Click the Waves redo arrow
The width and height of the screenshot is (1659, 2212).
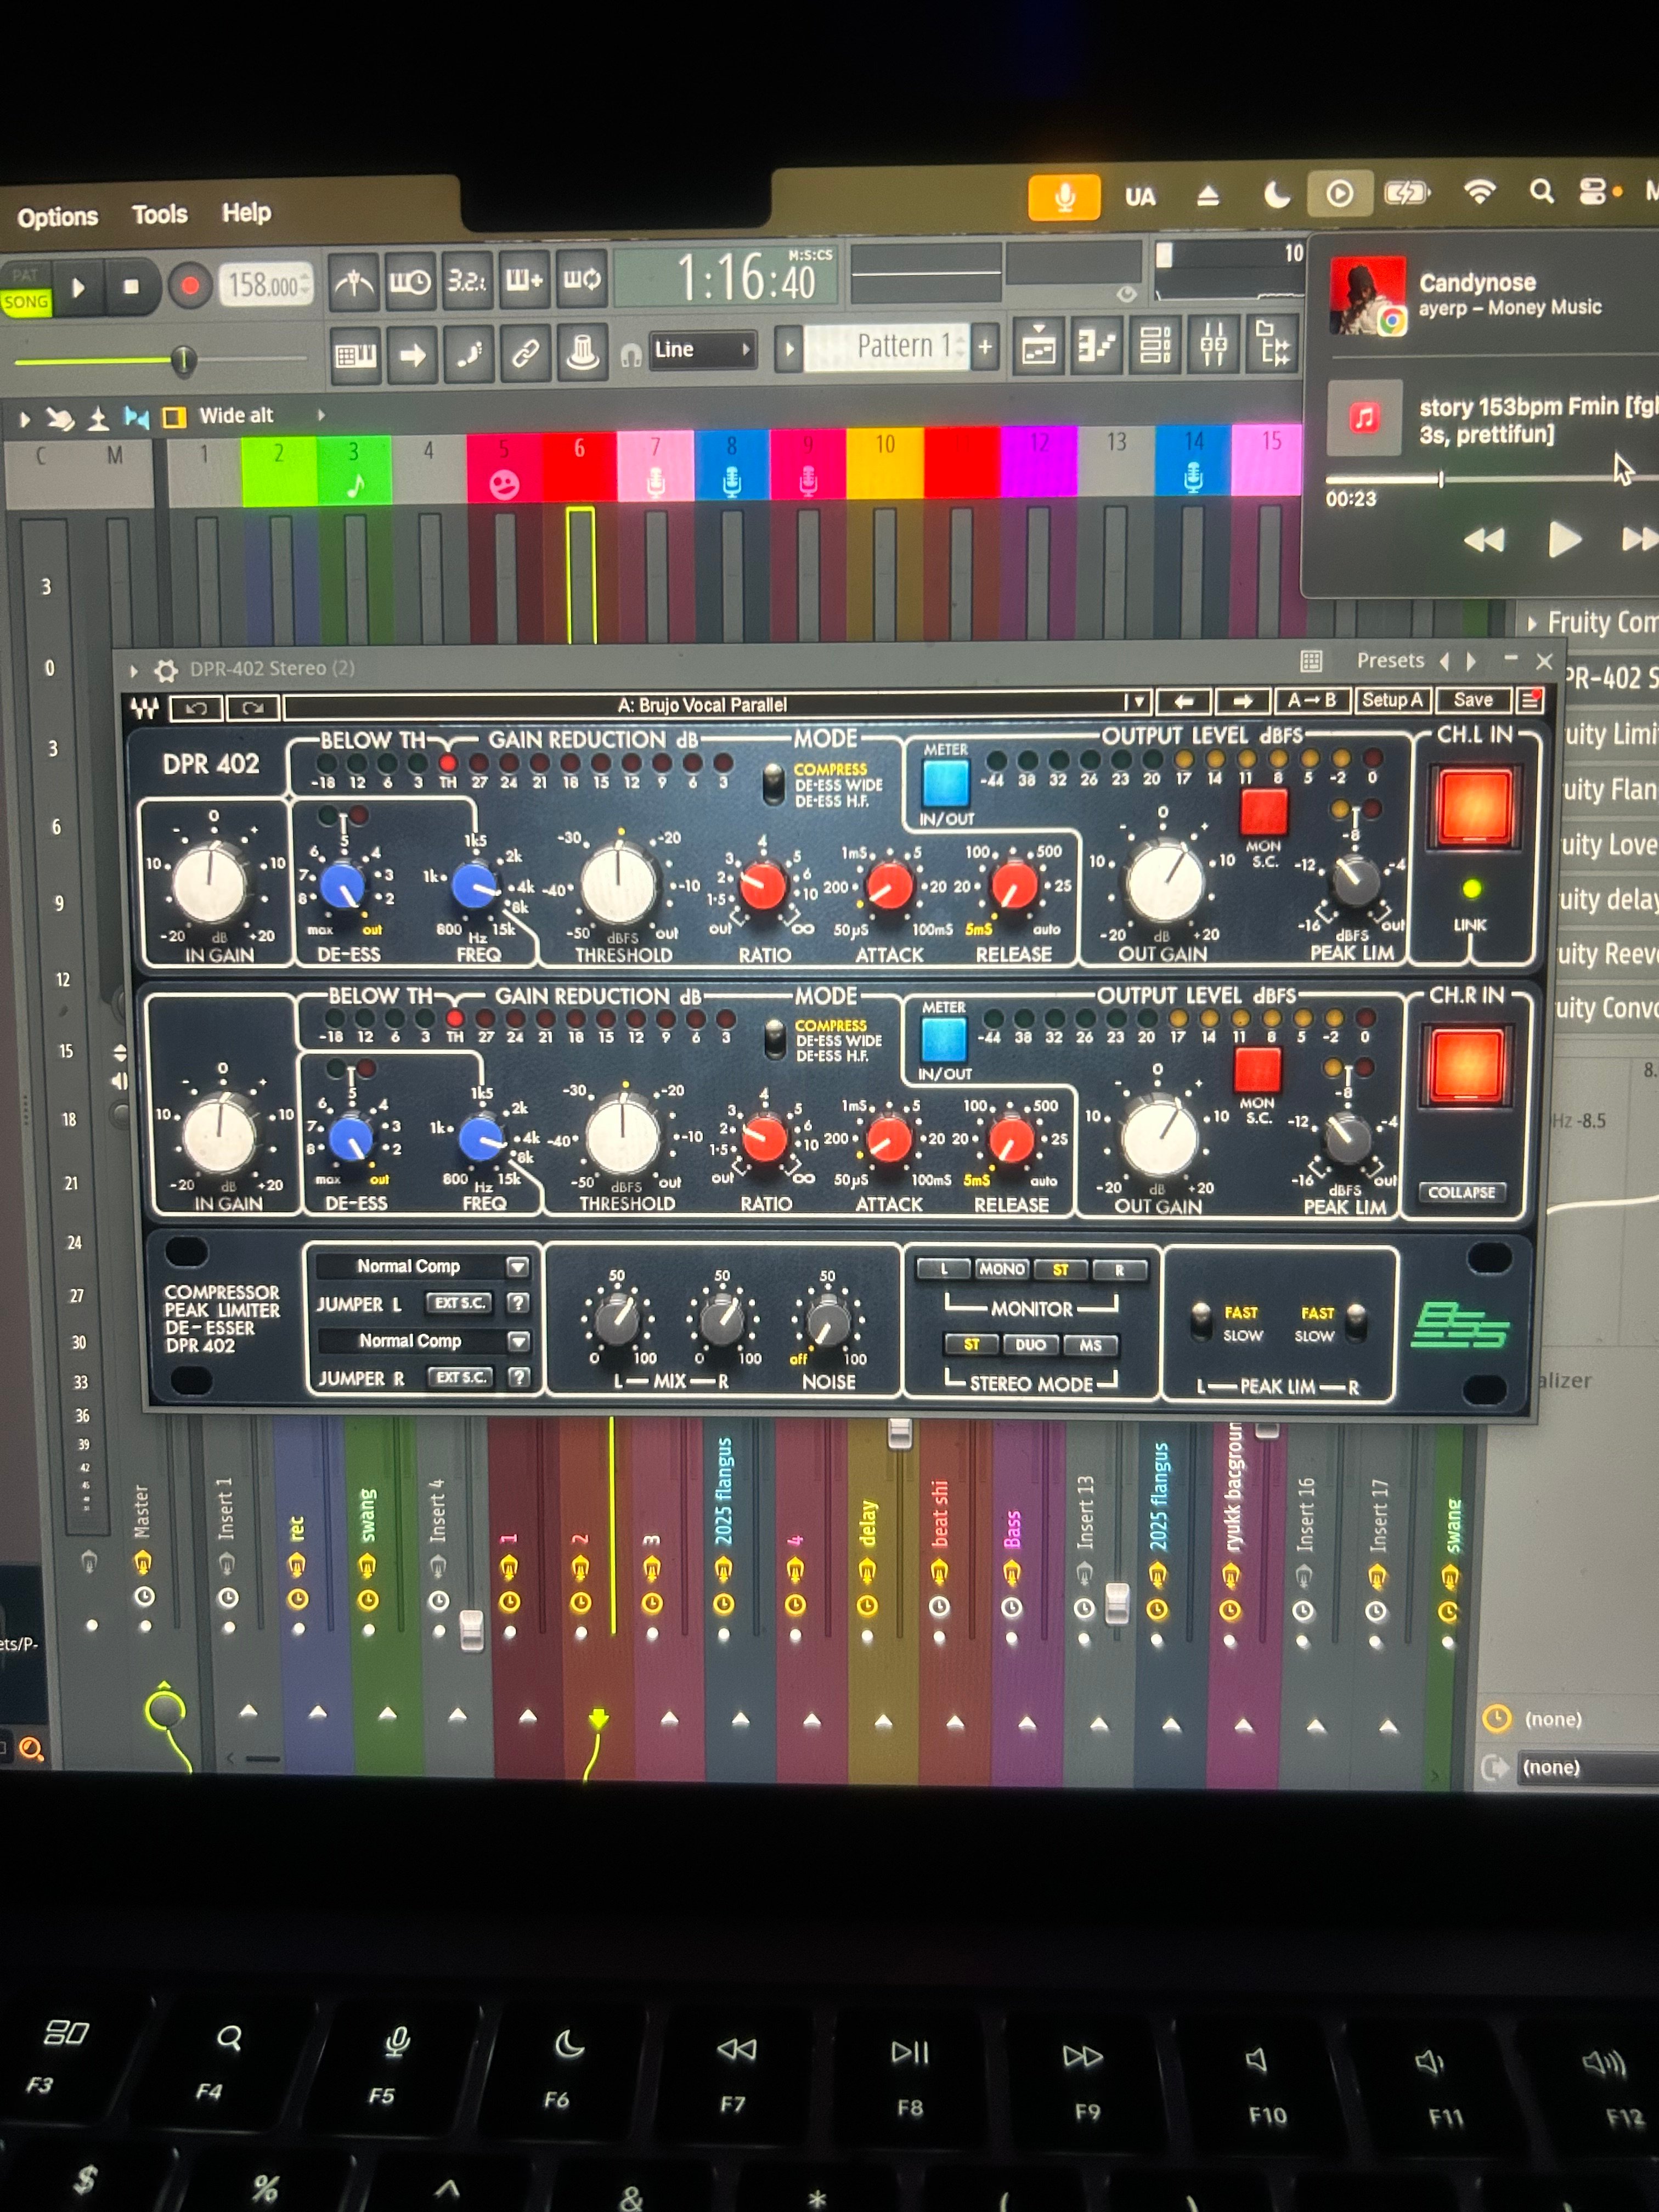(x=252, y=707)
